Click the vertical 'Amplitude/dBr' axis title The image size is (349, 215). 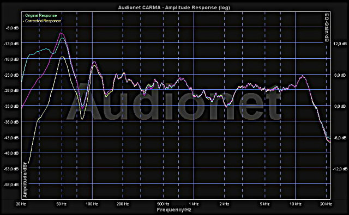click(25, 180)
